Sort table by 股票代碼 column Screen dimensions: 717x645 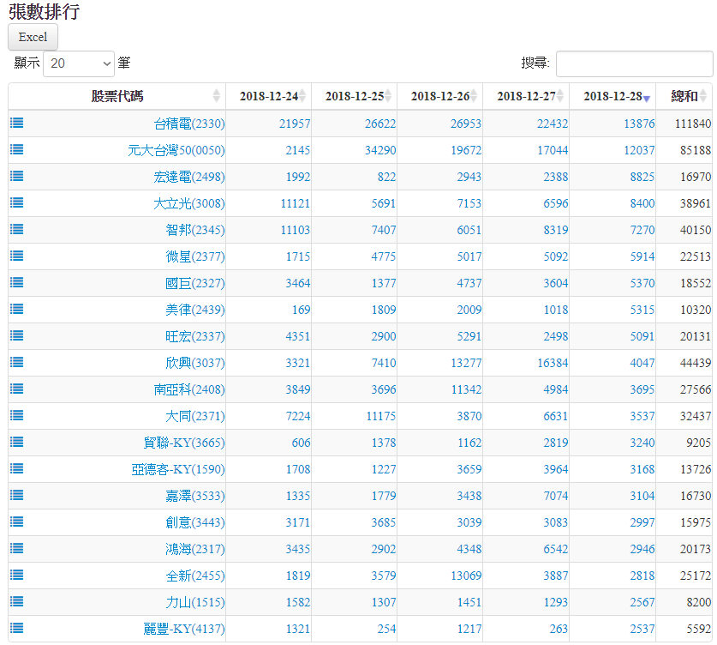(117, 96)
